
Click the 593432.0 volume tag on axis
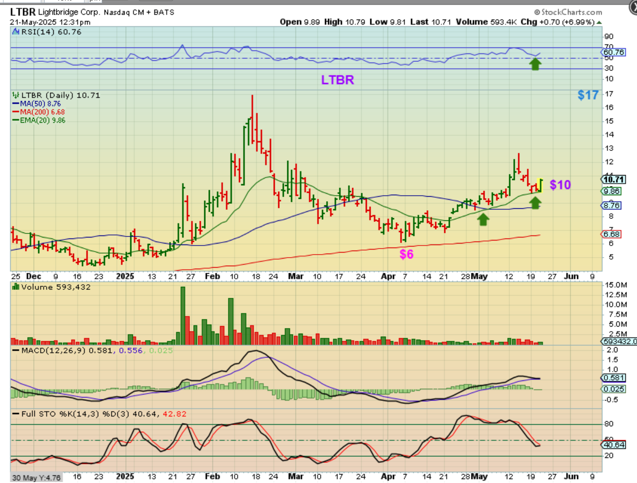pyautogui.click(x=619, y=342)
